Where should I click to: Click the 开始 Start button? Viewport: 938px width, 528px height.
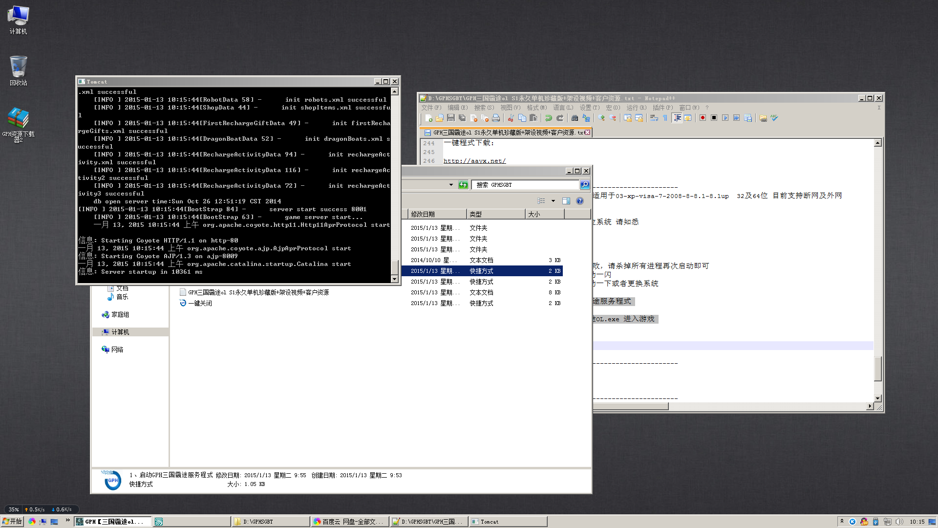[12, 522]
